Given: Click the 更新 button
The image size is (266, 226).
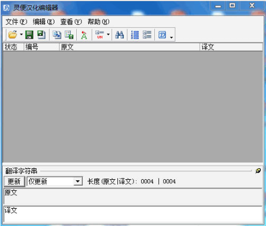Looking at the screenshot, I should [x=14, y=181].
